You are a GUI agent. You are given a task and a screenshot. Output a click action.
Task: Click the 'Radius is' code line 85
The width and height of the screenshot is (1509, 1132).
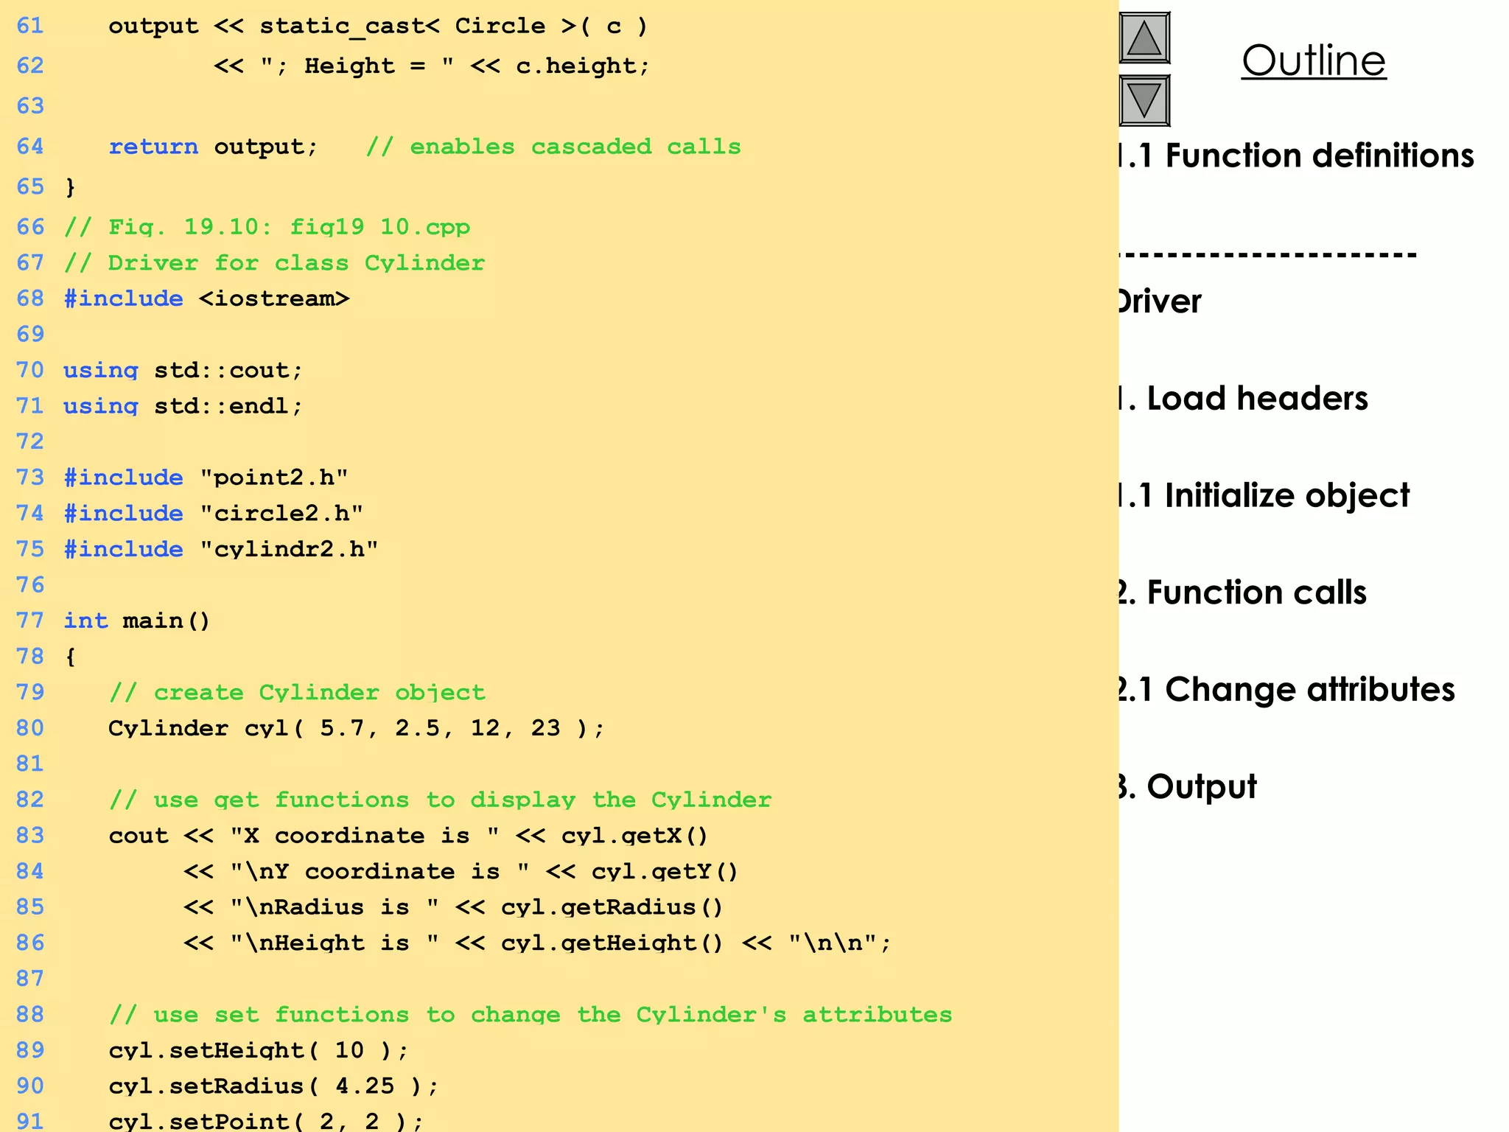453,907
